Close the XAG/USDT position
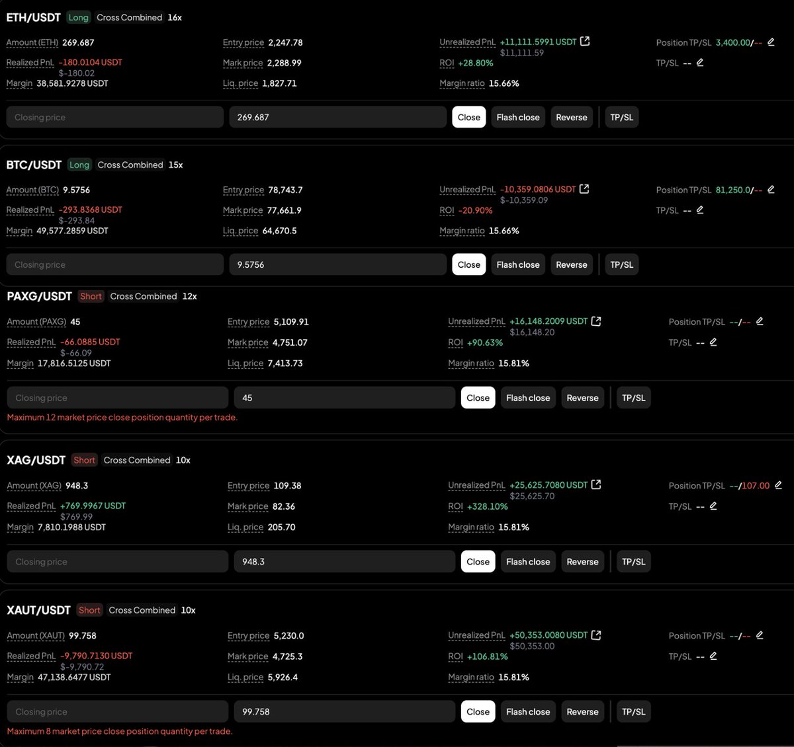This screenshot has height=747, width=794. [478, 561]
